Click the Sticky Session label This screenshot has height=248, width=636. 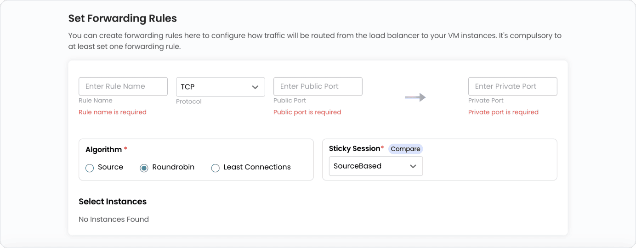coord(354,149)
